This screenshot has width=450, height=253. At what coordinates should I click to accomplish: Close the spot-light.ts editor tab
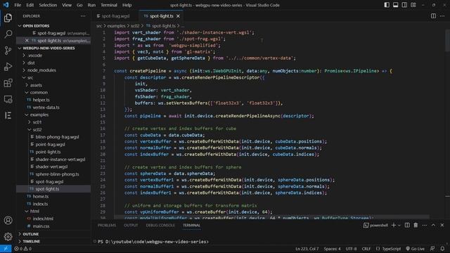coord(178,16)
